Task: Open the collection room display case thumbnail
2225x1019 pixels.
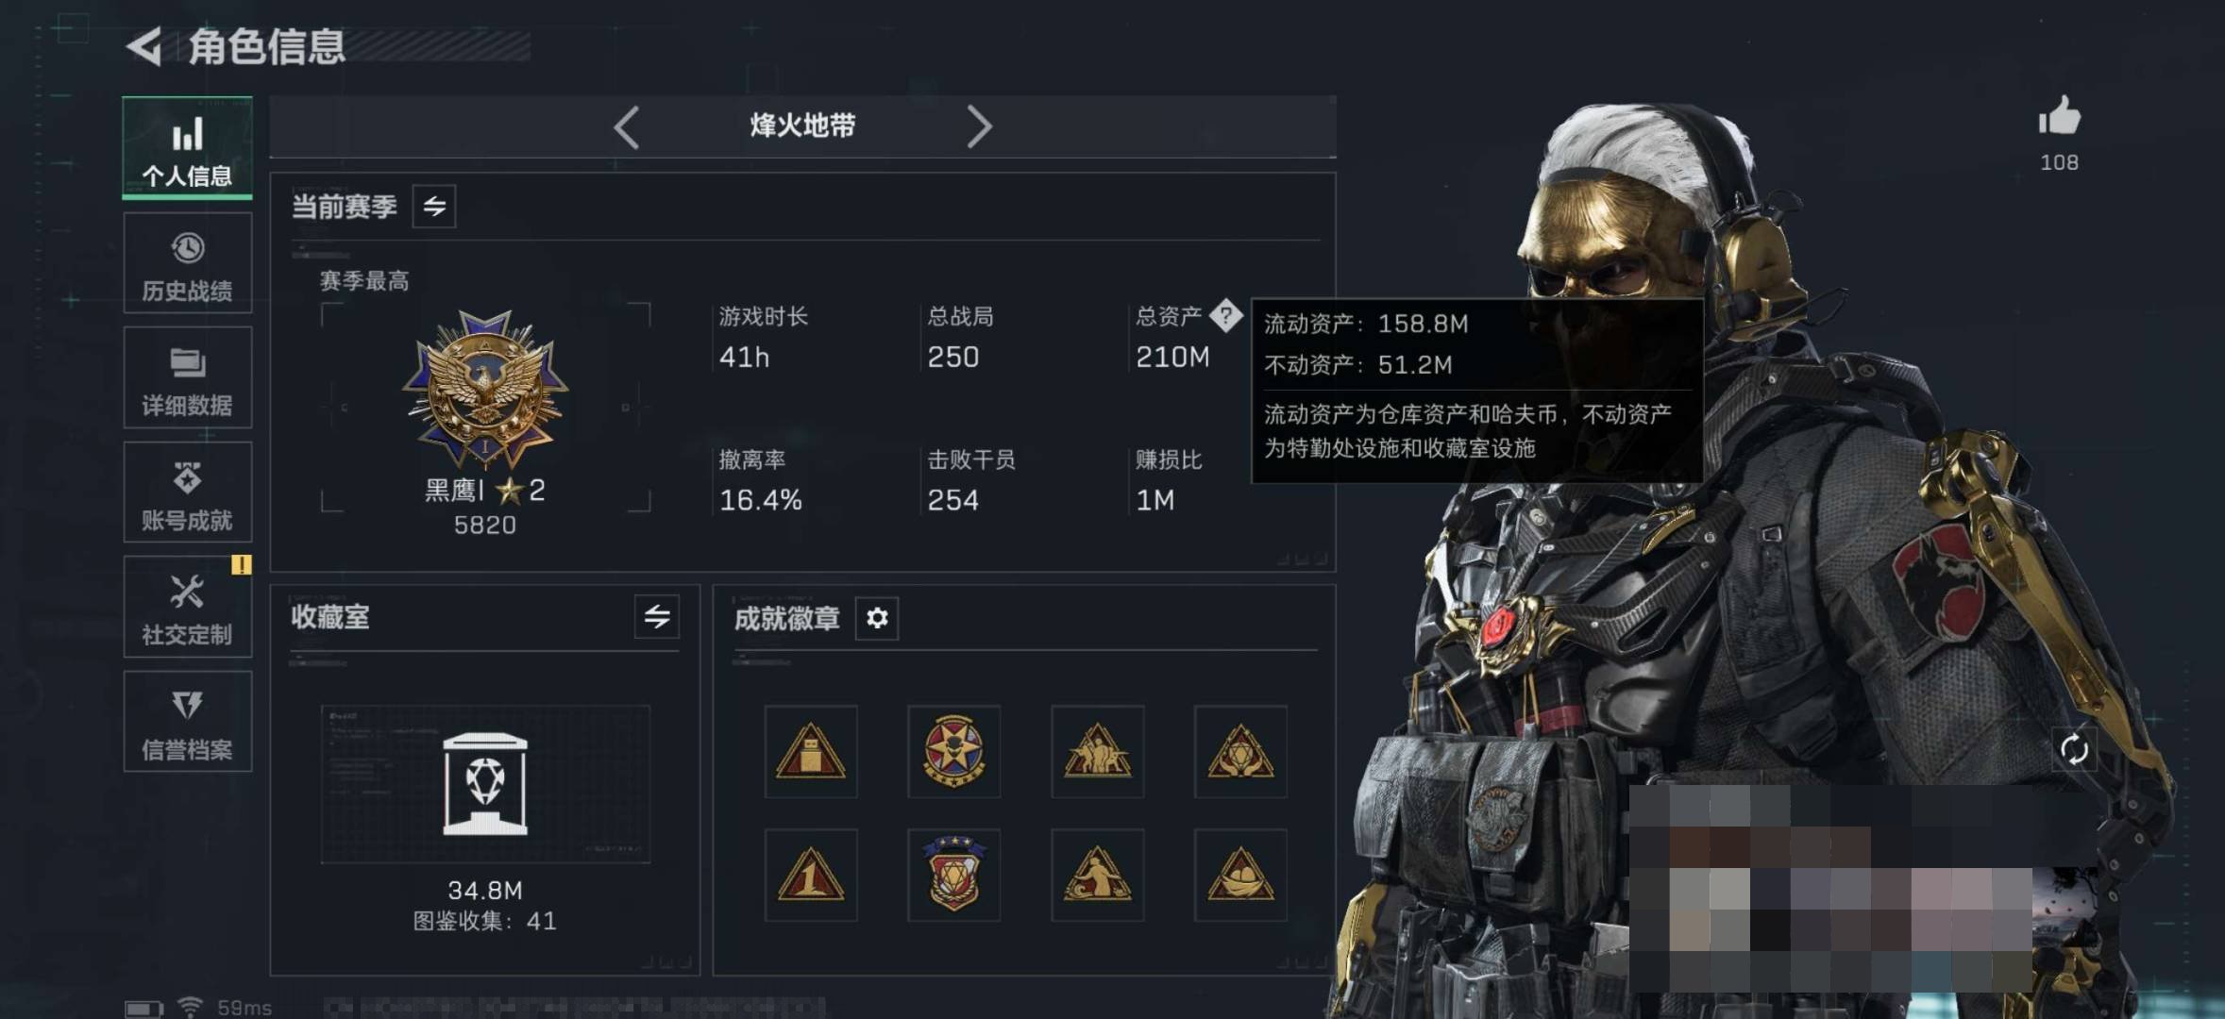Action: [x=485, y=784]
